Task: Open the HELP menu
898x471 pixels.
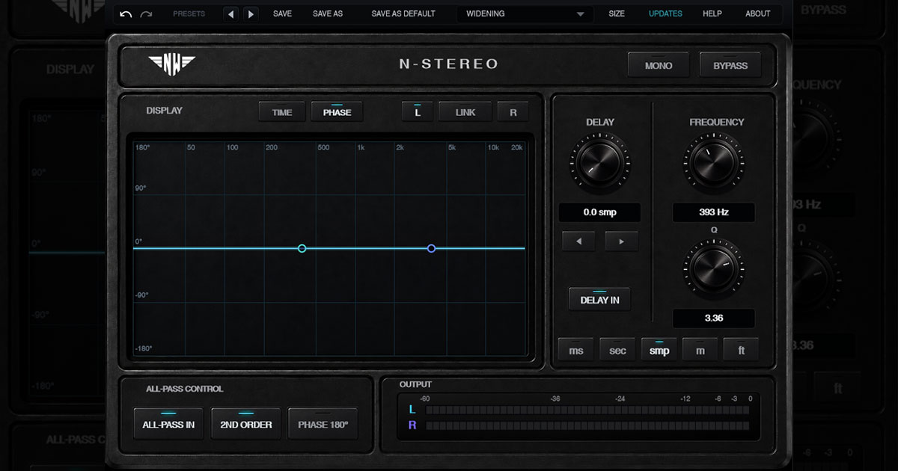Action: (x=712, y=13)
